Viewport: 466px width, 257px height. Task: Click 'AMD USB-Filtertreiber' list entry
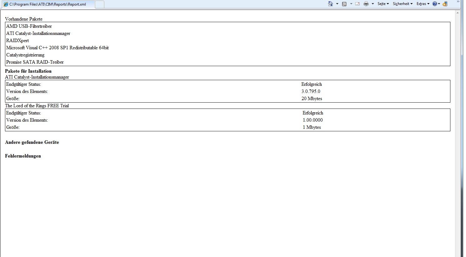29,26
